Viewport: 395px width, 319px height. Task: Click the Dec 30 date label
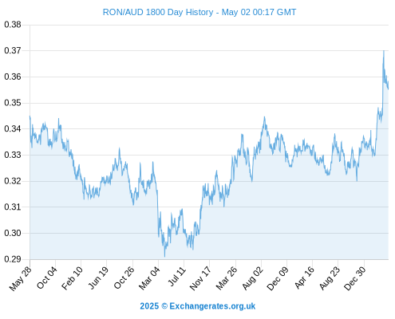pos(355,278)
